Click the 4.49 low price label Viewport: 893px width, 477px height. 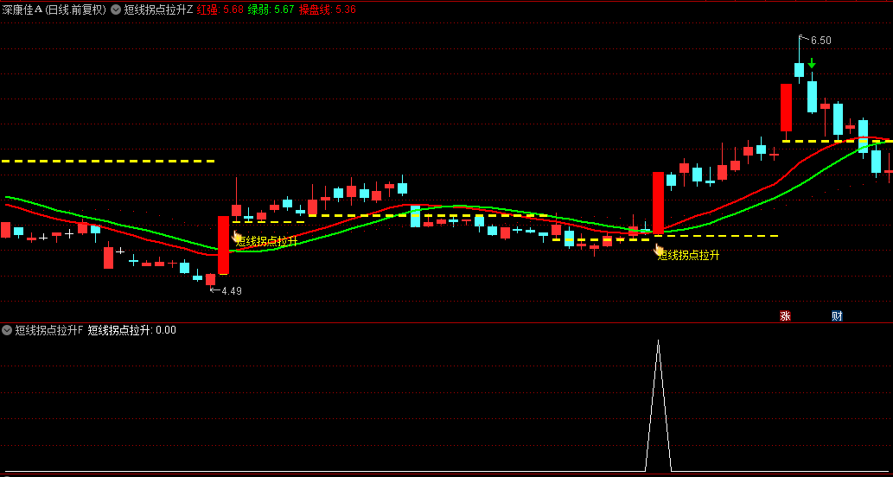click(x=232, y=291)
